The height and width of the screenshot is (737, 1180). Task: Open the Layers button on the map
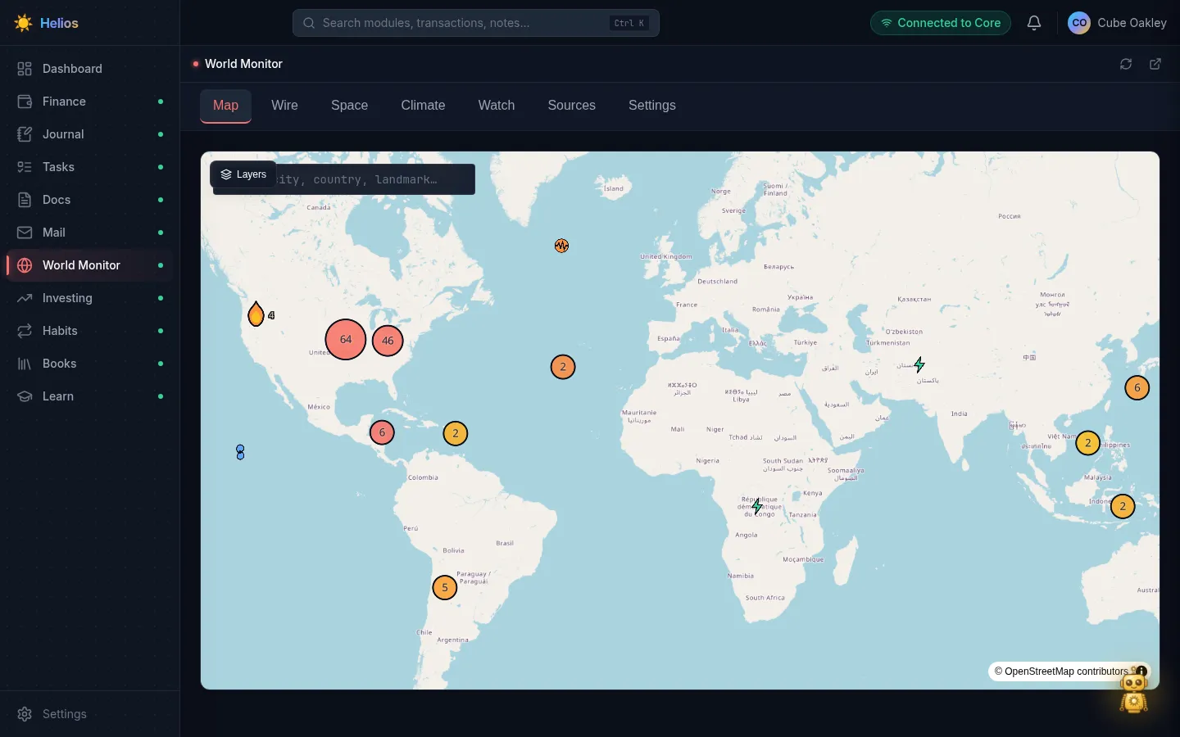(243, 174)
